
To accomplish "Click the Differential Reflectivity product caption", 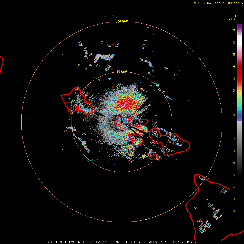I will click(122, 242).
